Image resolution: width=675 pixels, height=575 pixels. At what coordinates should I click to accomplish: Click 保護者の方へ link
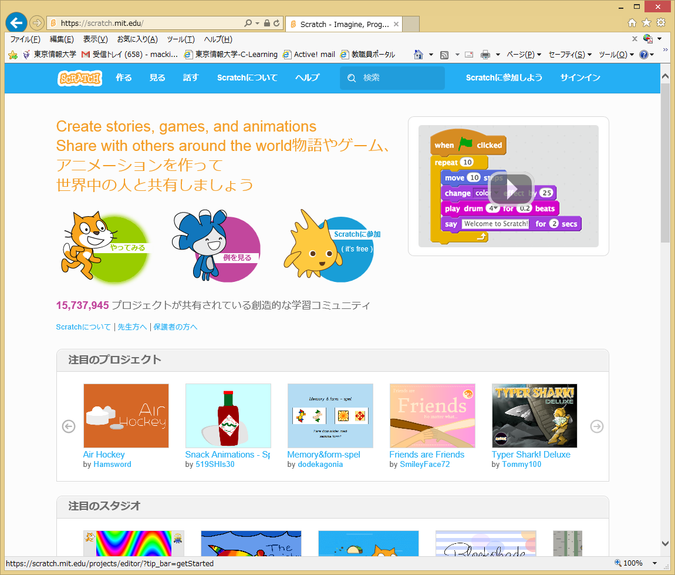[176, 327]
